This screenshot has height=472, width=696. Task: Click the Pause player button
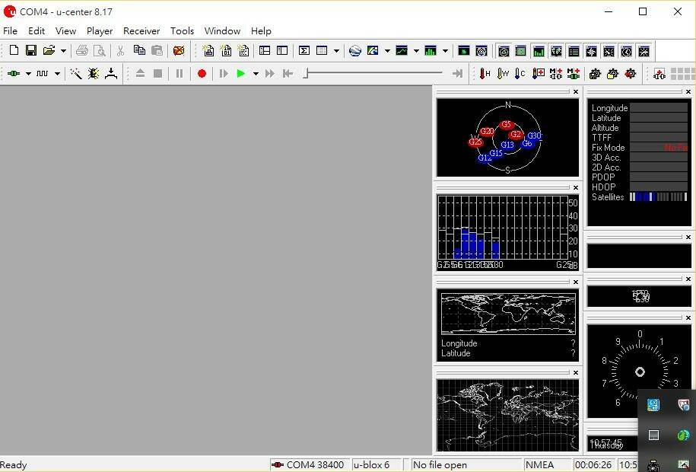[180, 73]
